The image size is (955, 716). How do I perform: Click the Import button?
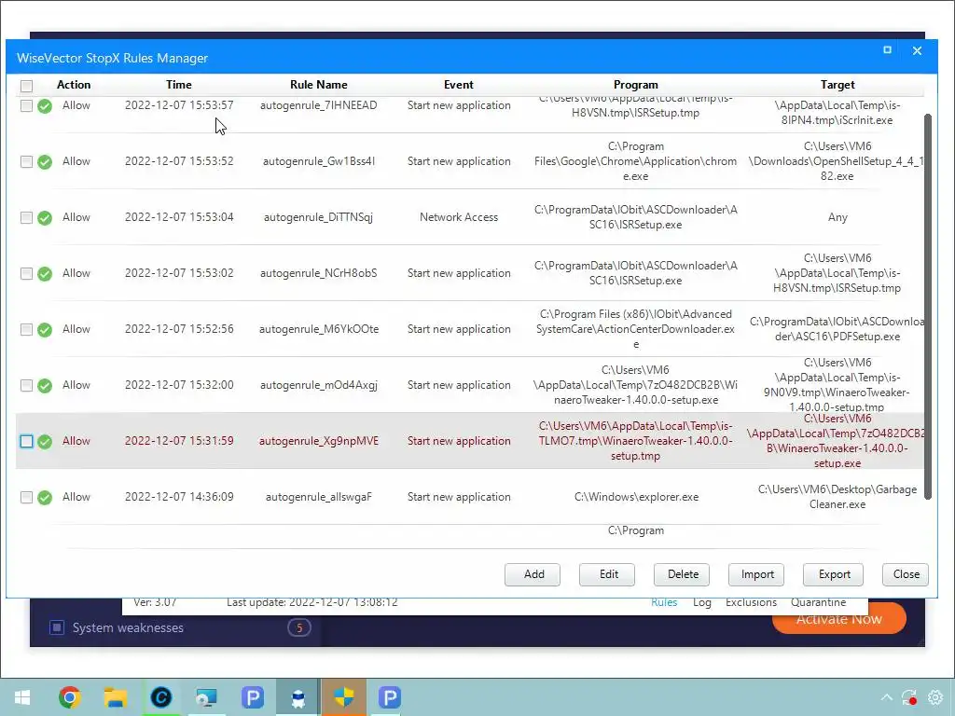755,574
